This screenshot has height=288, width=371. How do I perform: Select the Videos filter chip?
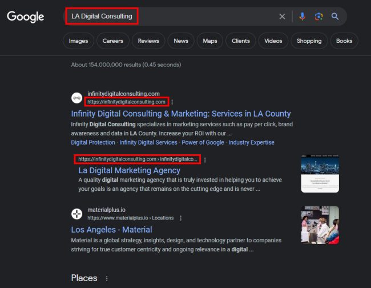(x=273, y=41)
